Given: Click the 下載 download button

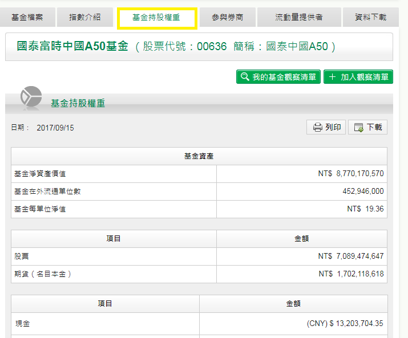Looking at the screenshot, I should pyautogui.click(x=367, y=127).
